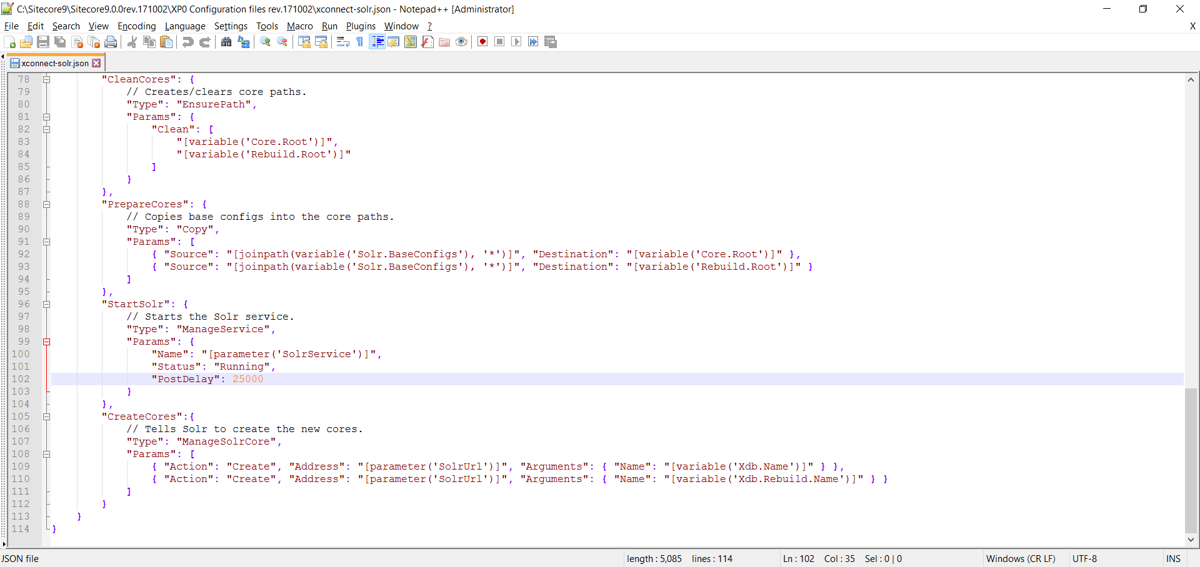Open the Search menu
Screen dimensions: 1200x567
(66, 26)
